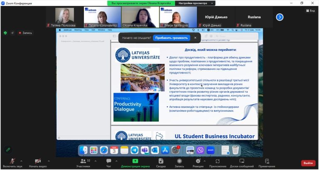
Task: Click the Record (Запись) toolbar icon
Action: pyautogui.click(x=179, y=161)
